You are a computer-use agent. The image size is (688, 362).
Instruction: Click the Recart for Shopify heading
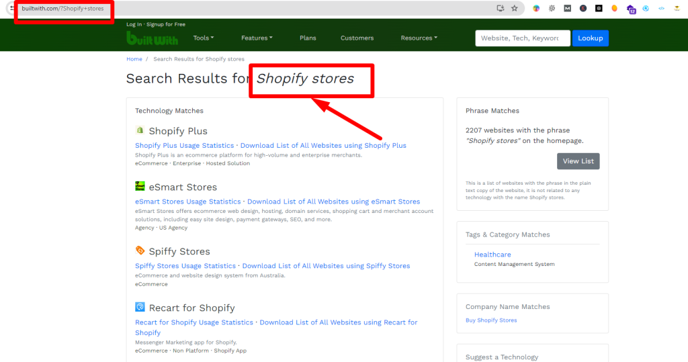click(x=191, y=308)
